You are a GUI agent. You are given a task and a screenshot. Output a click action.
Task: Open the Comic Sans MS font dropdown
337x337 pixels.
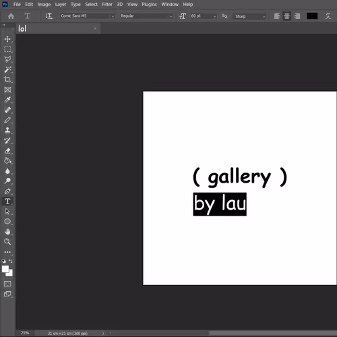(88, 16)
